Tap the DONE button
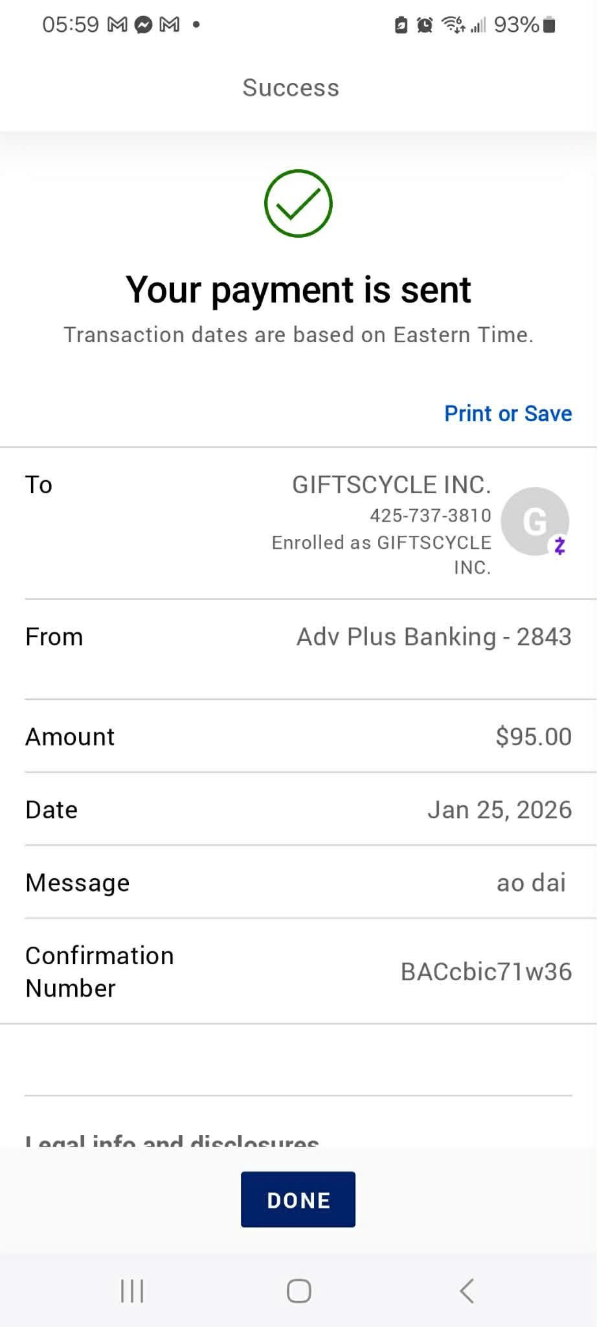 tap(298, 1199)
